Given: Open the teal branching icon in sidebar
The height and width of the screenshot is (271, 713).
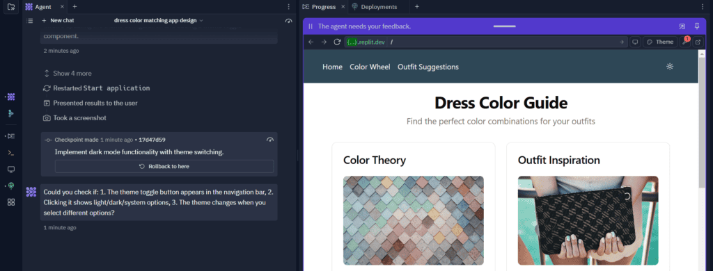Looking at the screenshot, I should [11, 113].
